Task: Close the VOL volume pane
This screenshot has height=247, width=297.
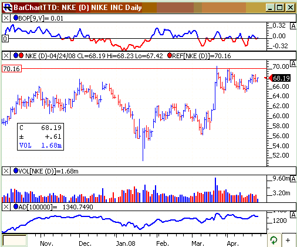Action: point(6,171)
